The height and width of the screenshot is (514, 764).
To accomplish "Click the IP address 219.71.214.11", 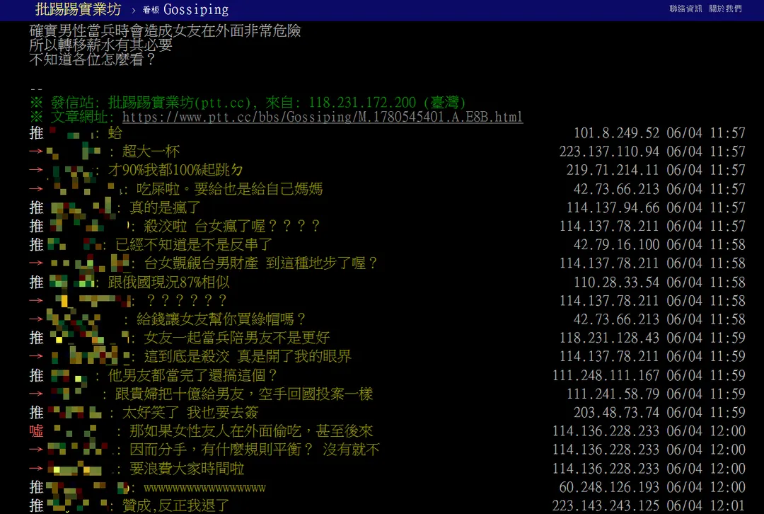I will pos(613,170).
